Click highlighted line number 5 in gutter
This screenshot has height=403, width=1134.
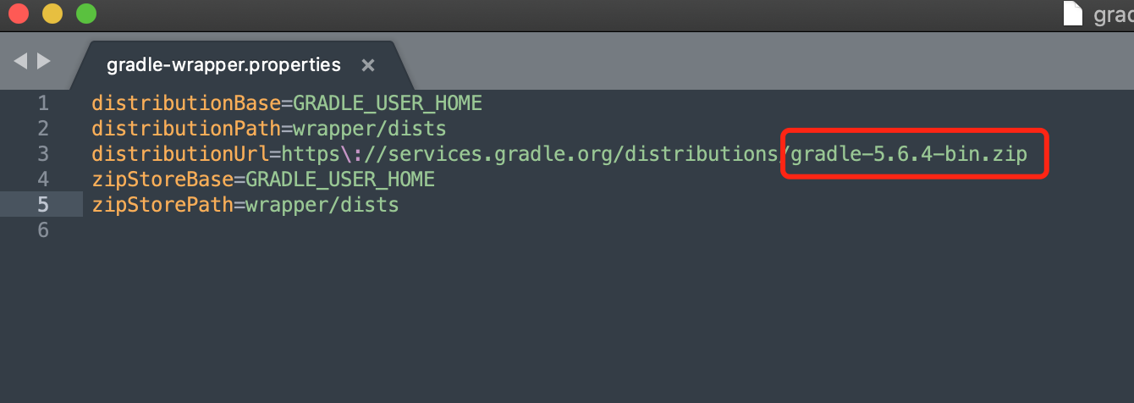coord(43,205)
